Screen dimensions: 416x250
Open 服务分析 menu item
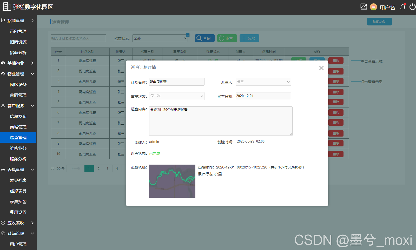(x=18, y=159)
